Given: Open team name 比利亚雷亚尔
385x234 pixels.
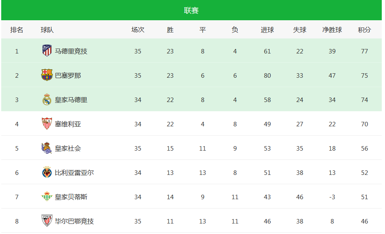Looking at the screenshot, I should pyautogui.click(x=74, y=172).
